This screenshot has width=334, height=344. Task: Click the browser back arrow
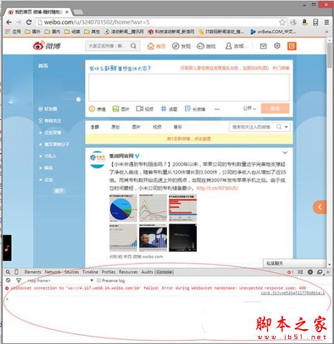(x=9, y=22)
